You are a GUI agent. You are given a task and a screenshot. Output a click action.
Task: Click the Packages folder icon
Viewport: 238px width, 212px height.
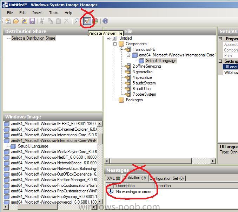[121, 100]
